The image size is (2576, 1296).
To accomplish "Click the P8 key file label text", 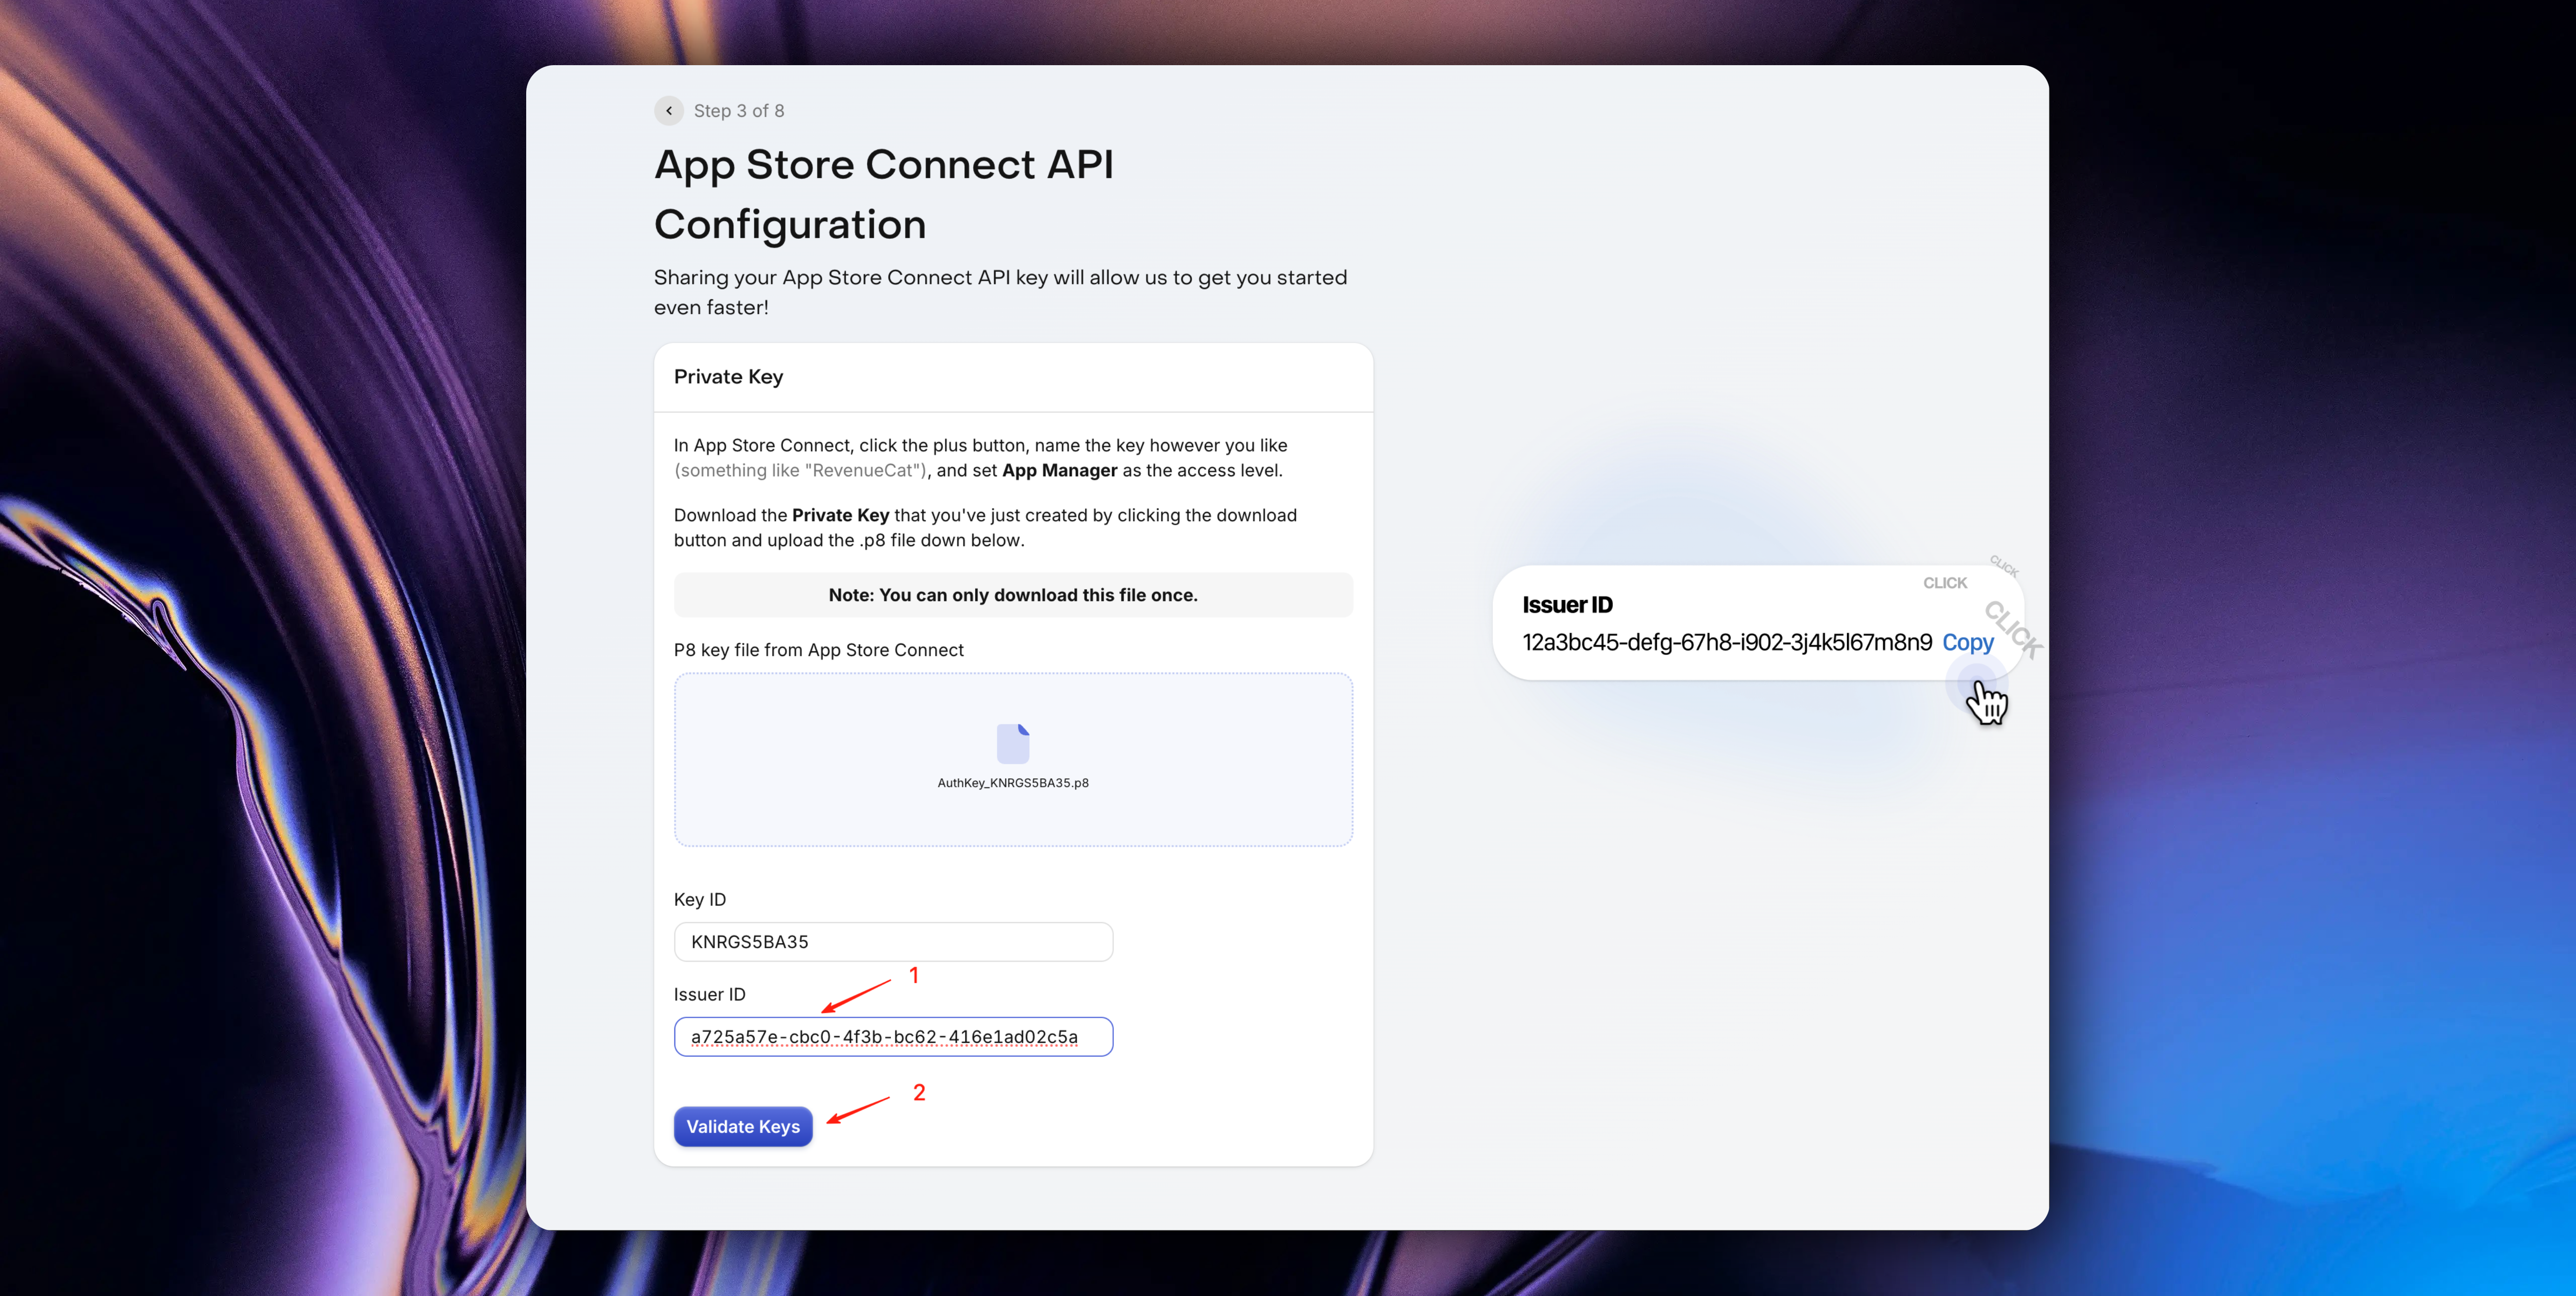I will tap(818, 650).
